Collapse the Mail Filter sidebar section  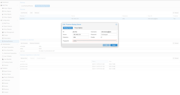click(x=17, y=5)
